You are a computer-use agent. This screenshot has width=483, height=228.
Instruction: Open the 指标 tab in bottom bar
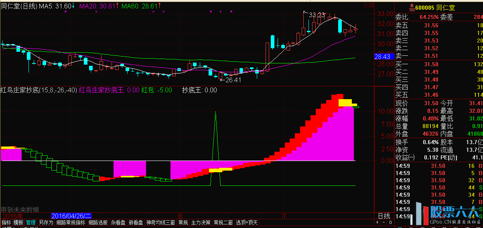tap(6, 222)
